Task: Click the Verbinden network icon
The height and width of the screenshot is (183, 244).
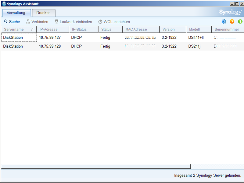Action: [28, 21]
